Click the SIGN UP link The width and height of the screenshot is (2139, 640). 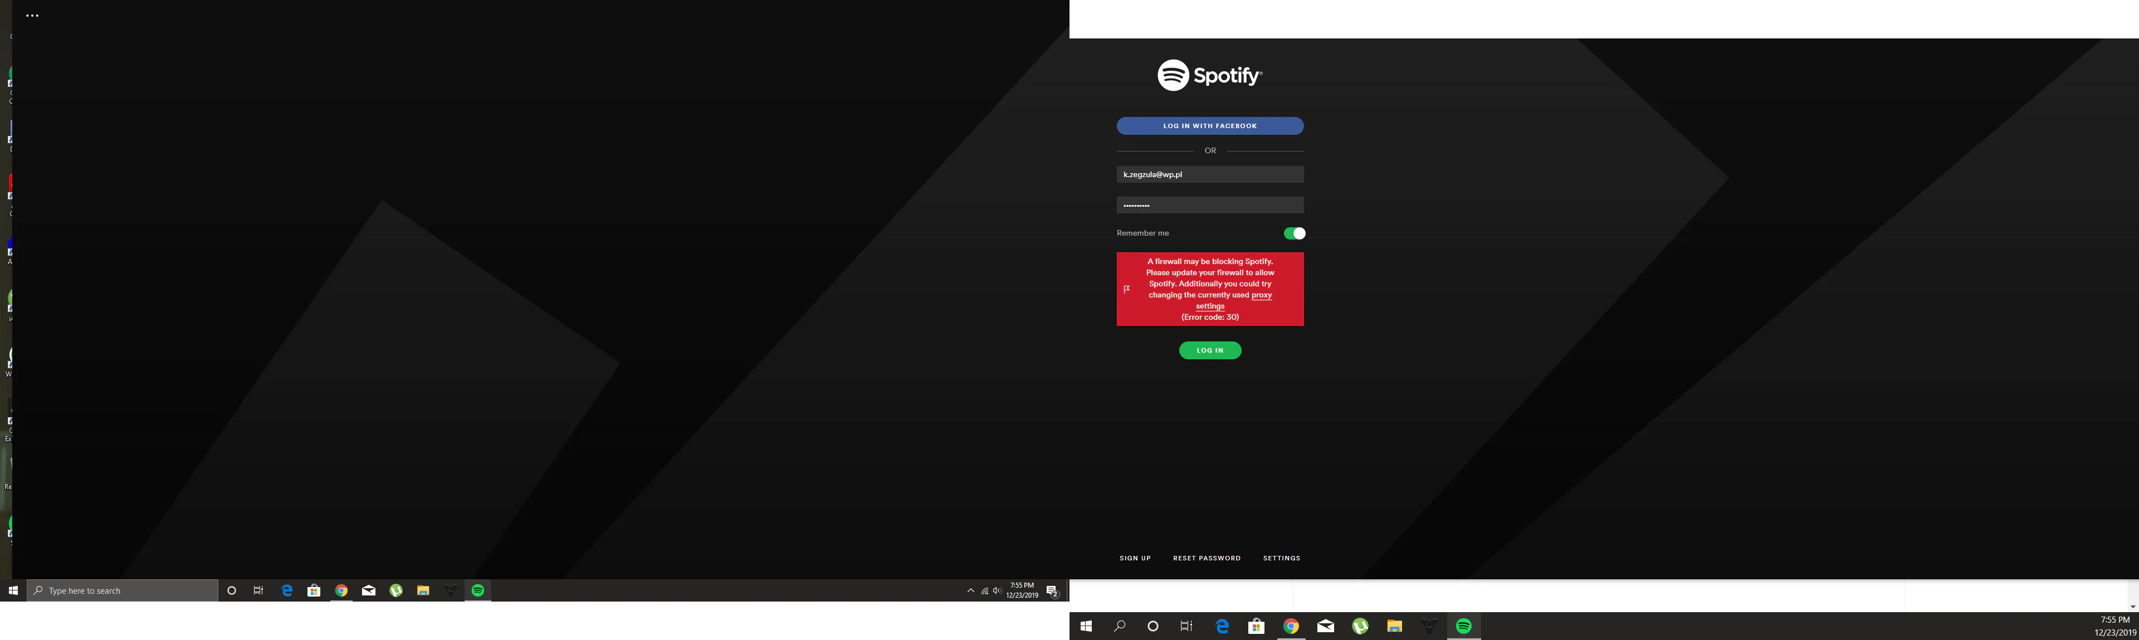[x=1134, y=558]
